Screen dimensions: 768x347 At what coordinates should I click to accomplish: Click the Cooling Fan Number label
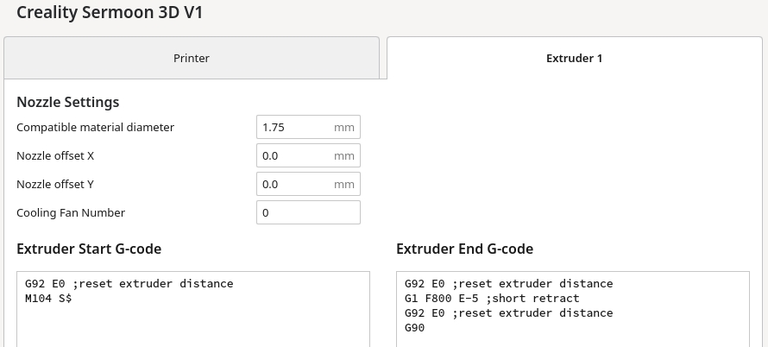pyautogui.click(x=71, y=213)
